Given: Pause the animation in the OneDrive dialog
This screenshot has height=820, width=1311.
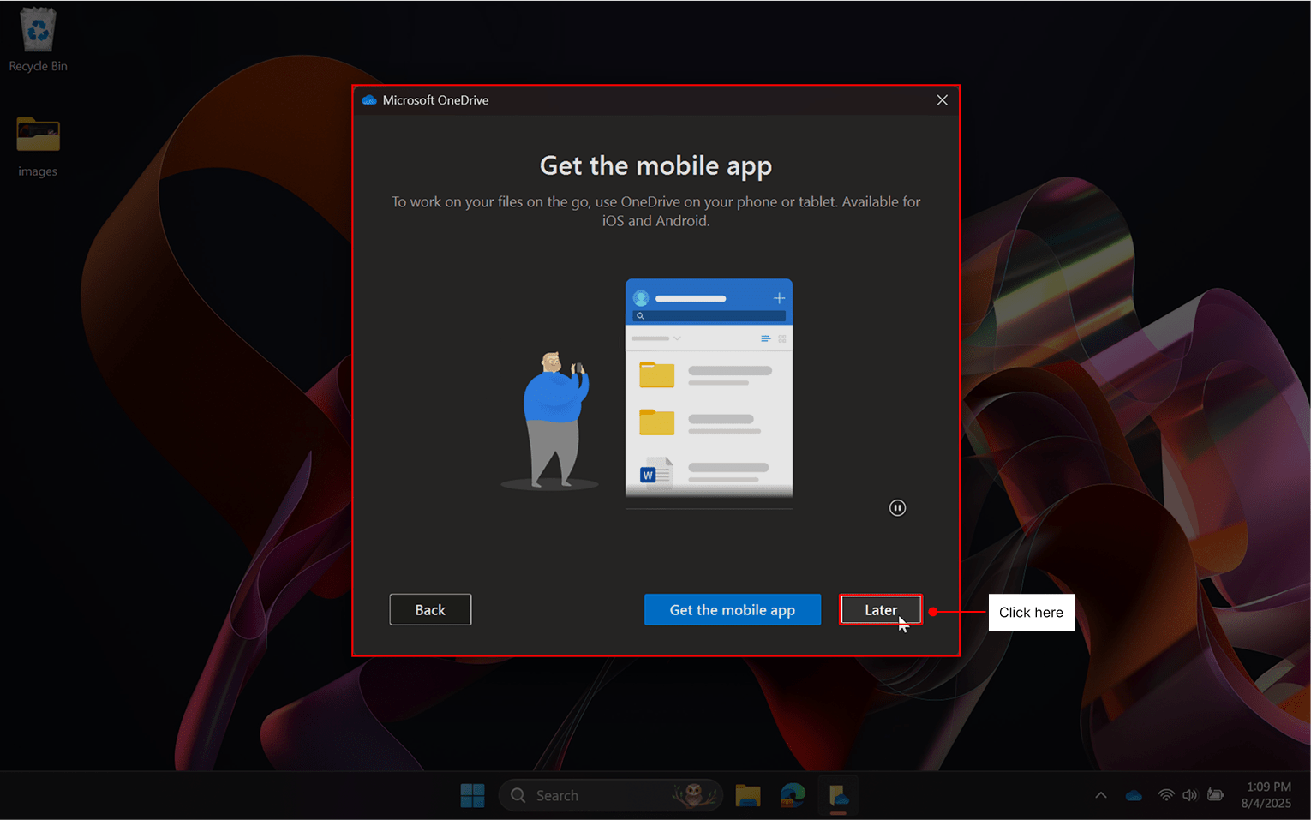Looking at the screenshot, I should (897, 508).
